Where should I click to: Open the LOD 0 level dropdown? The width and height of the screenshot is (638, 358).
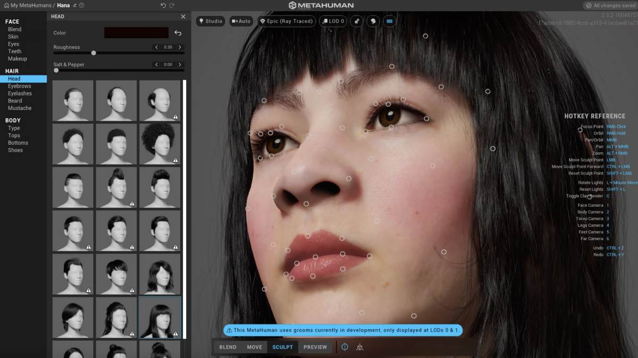coord(333,21)
